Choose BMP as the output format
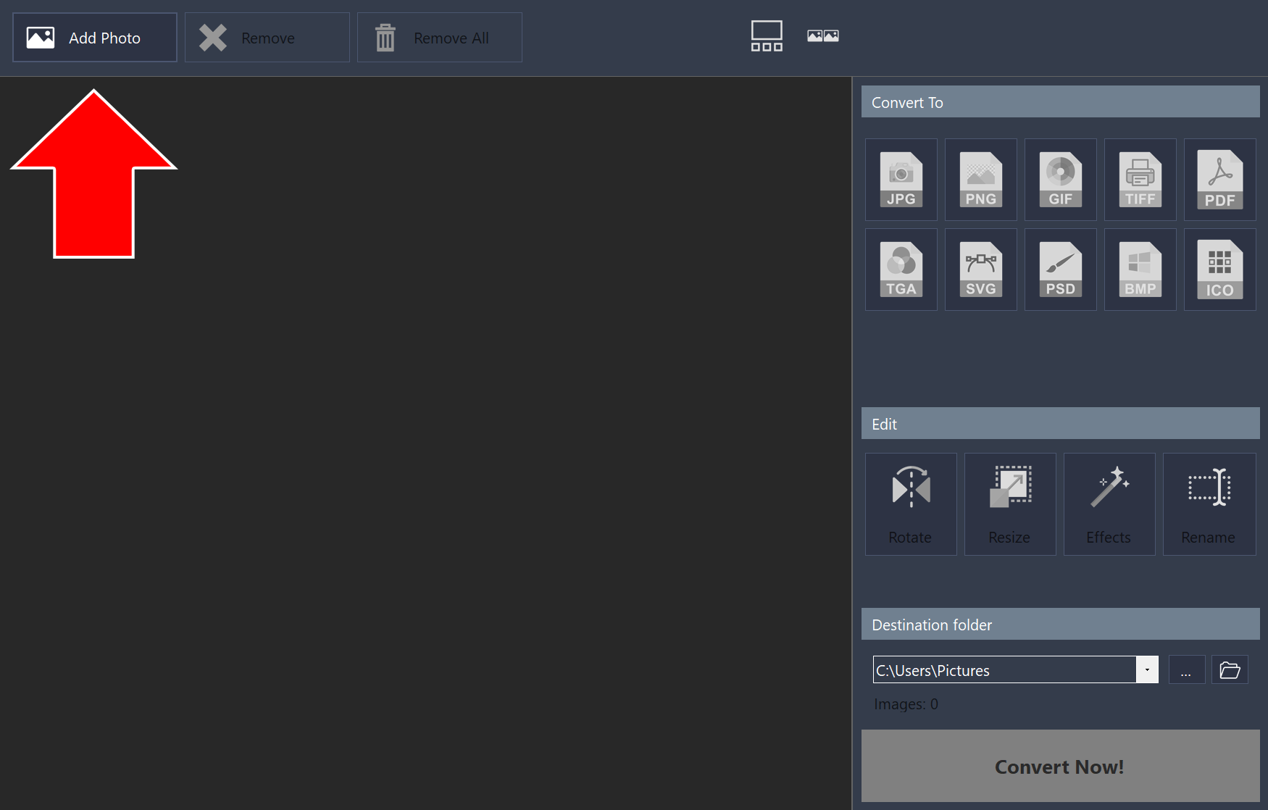Viewport: 1268px width, 810px height. (x=1140, y=270)
